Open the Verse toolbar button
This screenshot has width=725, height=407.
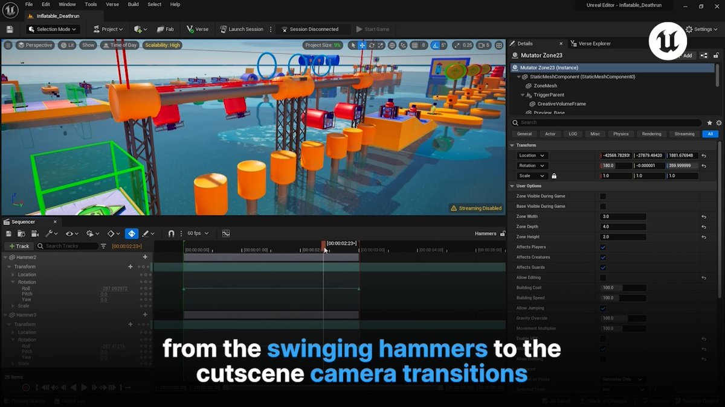[x=197, y=29]
